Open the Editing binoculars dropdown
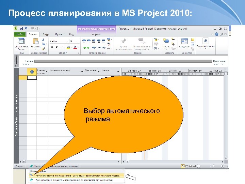Image resolution: width=245 pixels, height=184 pixels. point(206,43)
